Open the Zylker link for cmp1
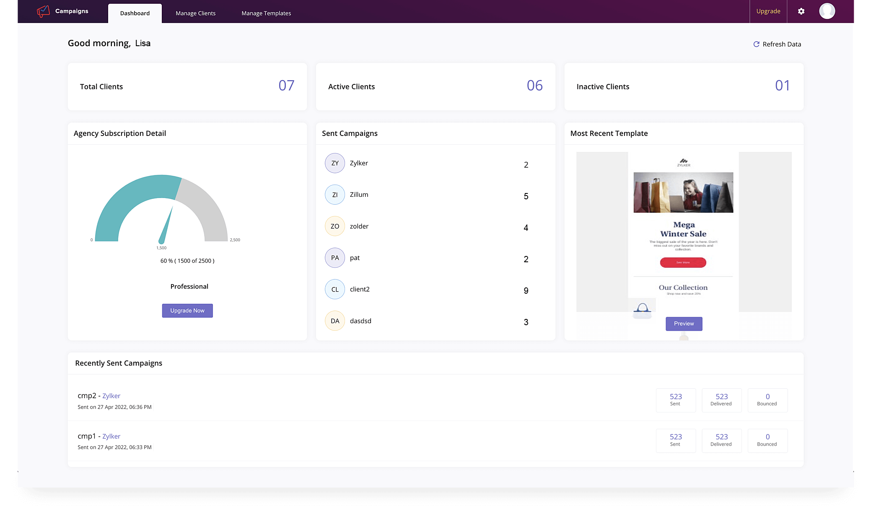The image size is (871, 514). 111,436
